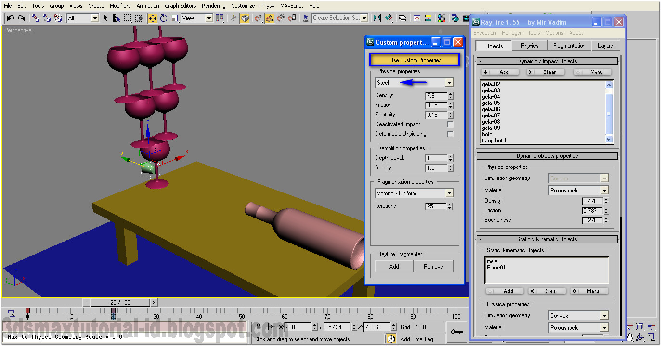Select the Select and Rotate tool
The width and height of the screenshot is (661, 346).
pos(163,18)
